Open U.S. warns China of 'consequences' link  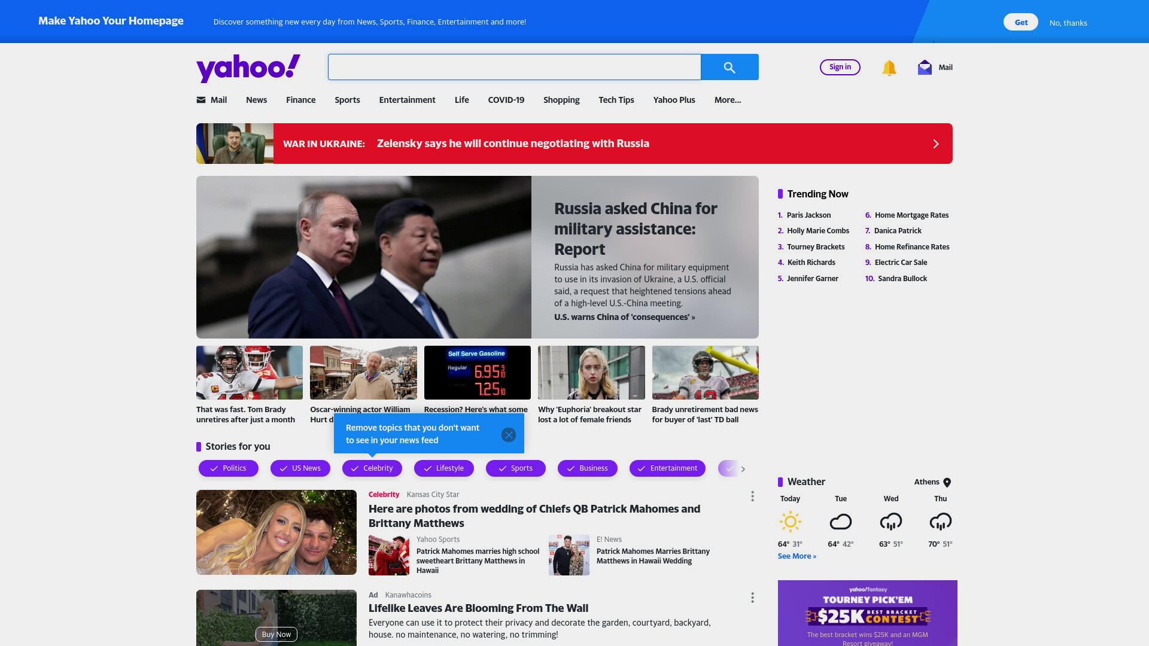coord(624,317)
